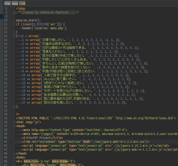Screen dimensions: 178x166
Task: Click fold end marker on line 13
Action: 14,32
